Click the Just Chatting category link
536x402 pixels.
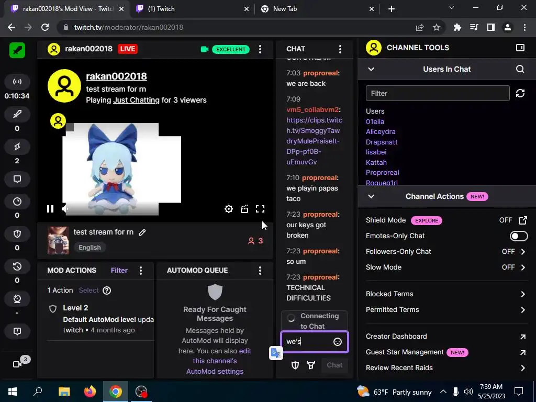136,100
